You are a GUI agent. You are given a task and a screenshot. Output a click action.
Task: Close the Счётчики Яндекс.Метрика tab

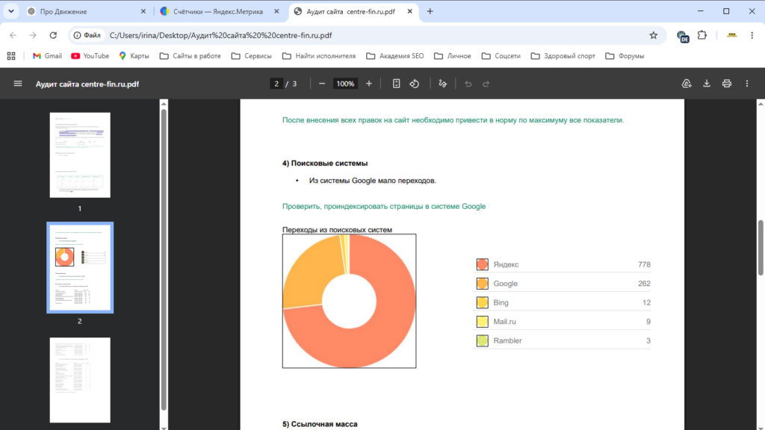[x=276, y=11]
